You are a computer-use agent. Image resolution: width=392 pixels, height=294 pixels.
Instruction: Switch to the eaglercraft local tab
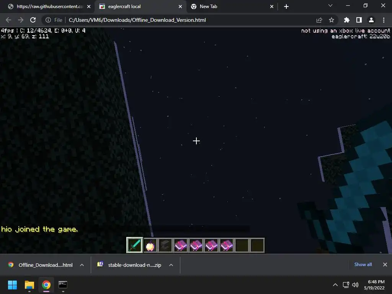click(x=140, y=7)
